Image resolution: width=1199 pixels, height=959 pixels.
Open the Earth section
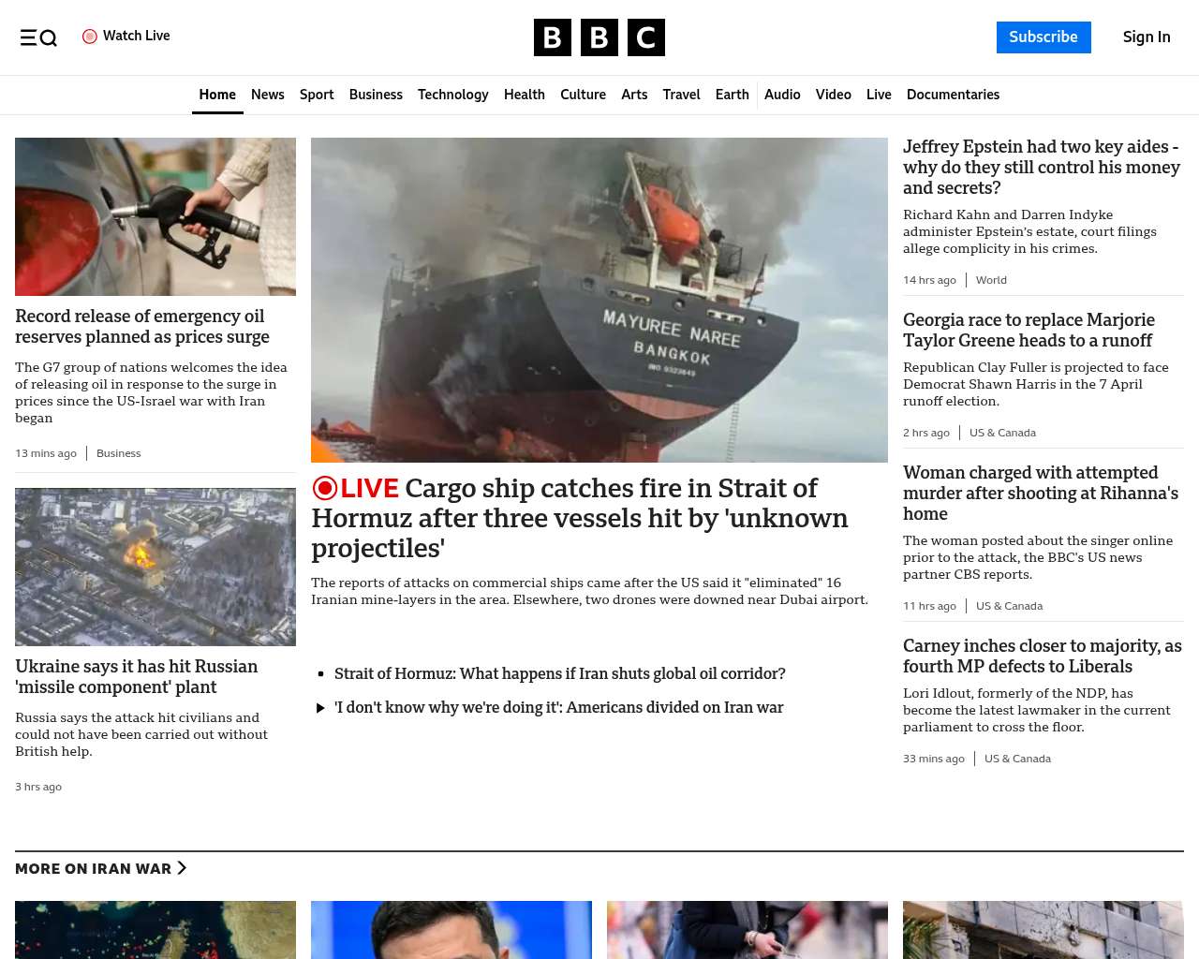pyautogui.click(x=733, y=95)
